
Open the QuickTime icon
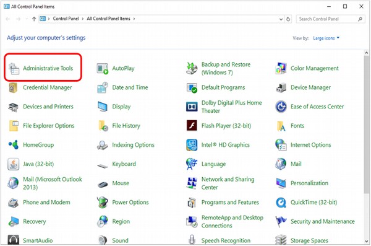[281, 203]
